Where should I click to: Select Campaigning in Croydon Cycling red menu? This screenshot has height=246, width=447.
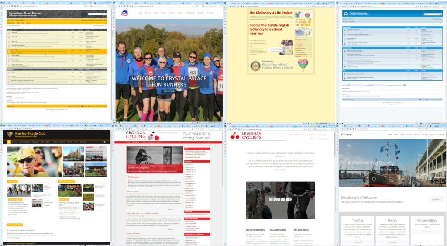coord(135,142)
